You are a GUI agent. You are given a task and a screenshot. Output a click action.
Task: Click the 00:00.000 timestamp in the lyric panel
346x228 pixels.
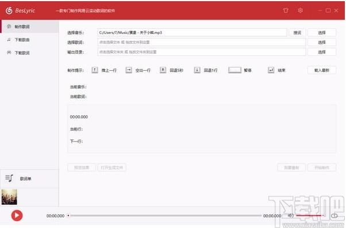(x=79, y=117)
